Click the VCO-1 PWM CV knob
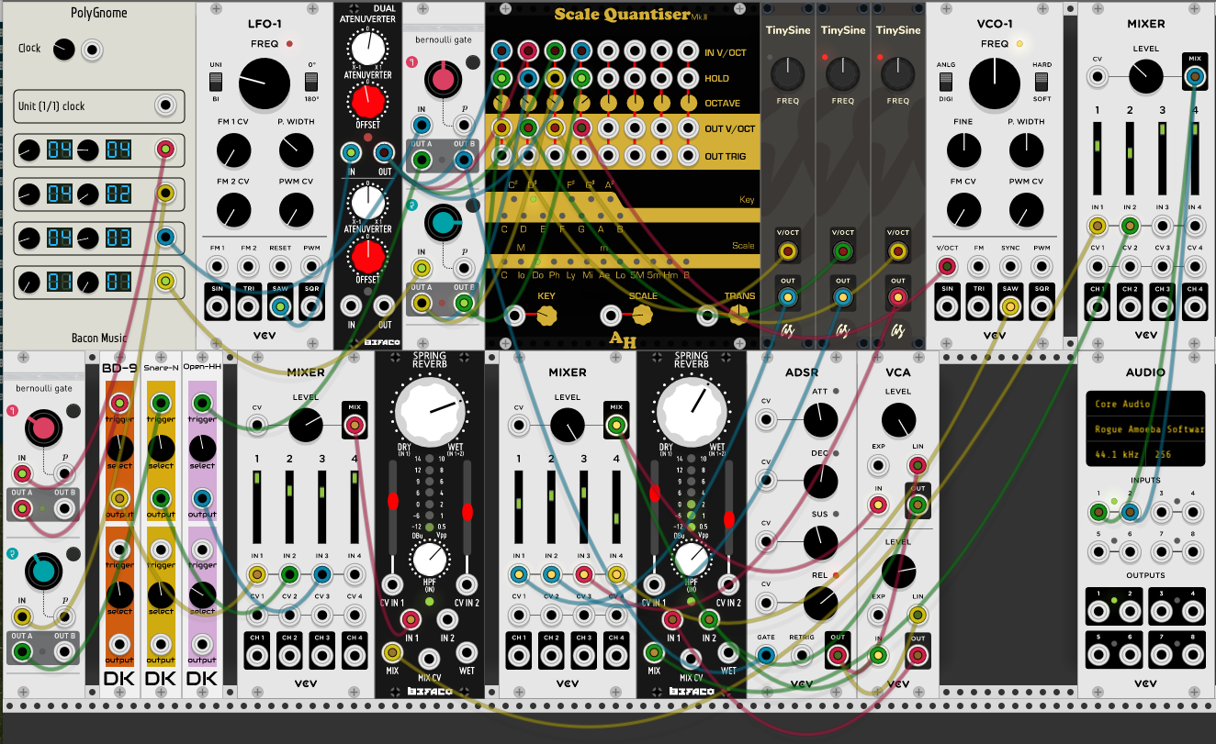The height and width of the screenshot is (744, 1216). (1026, 211)
